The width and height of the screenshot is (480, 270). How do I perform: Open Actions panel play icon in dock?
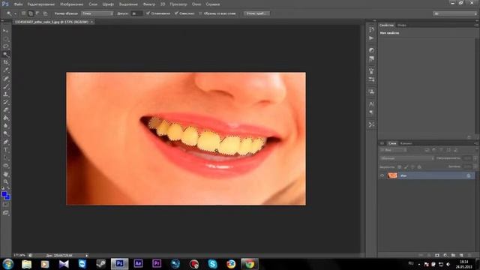click(x=371, y=38)
